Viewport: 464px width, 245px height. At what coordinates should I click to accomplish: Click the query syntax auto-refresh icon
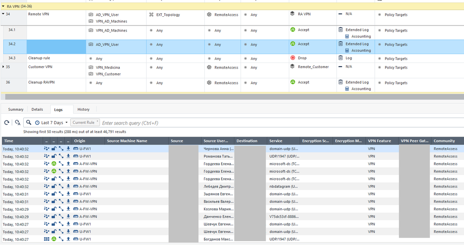[18, 123]
